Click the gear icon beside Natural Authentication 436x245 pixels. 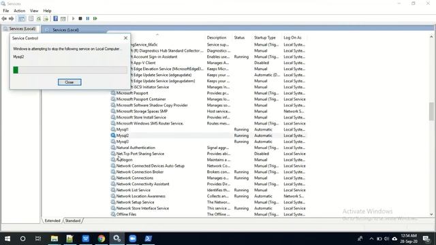[x=113, y=148]
